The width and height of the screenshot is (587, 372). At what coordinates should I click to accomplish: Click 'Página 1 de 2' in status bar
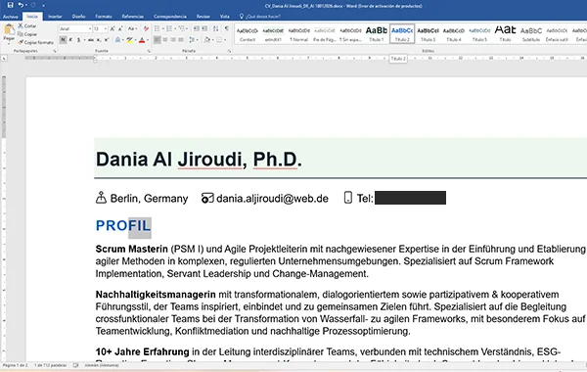(15, 365)
